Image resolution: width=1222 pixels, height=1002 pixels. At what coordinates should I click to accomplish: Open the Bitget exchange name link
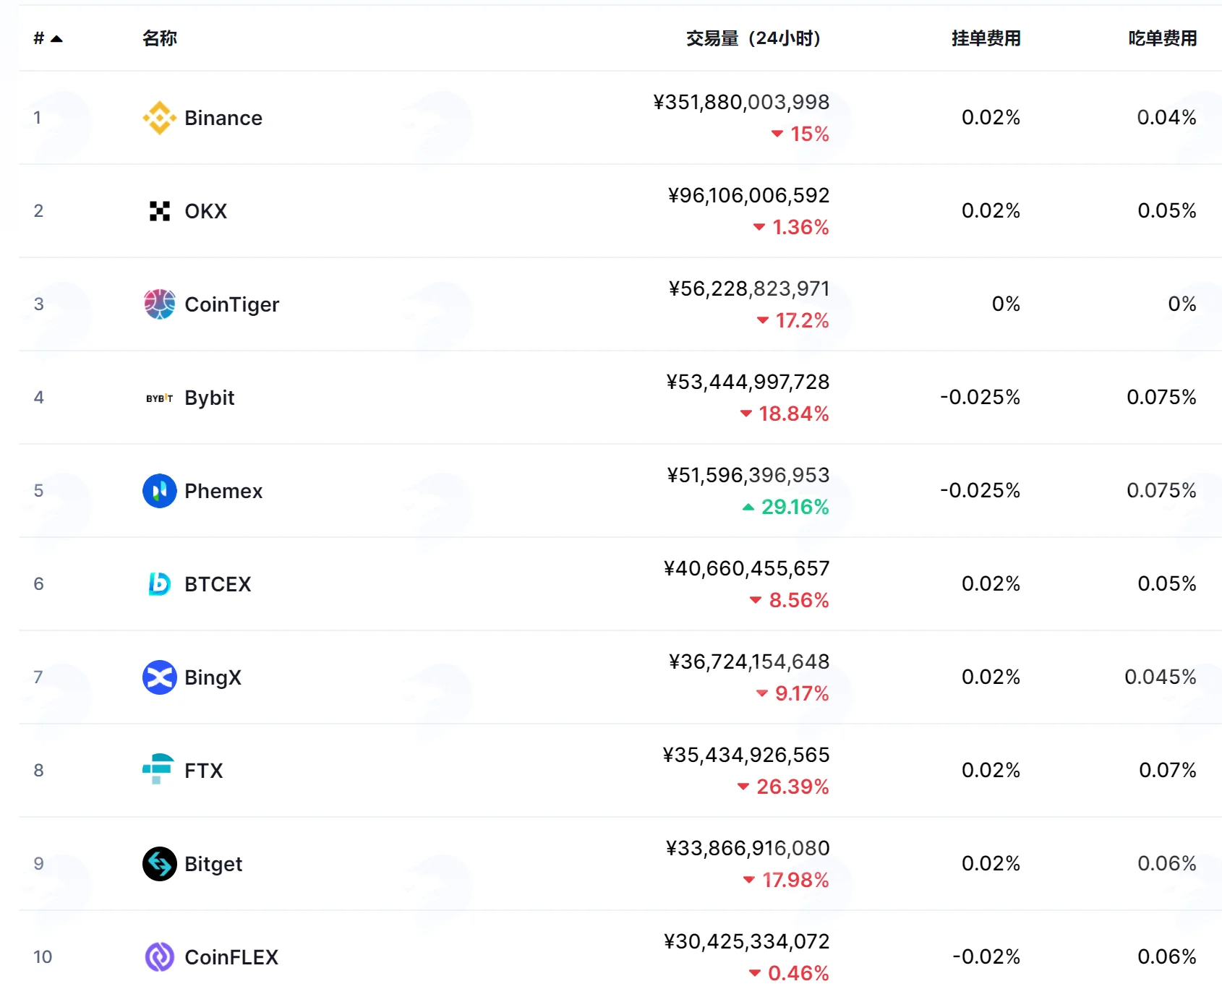coord(213,864)
